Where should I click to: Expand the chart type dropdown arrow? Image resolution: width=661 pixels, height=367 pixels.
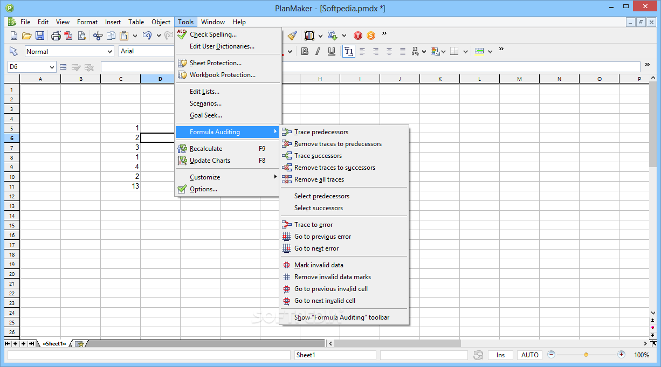click(x=320, y=36)
